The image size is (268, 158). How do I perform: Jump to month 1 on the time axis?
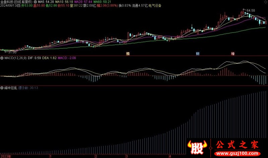[51, 156]
